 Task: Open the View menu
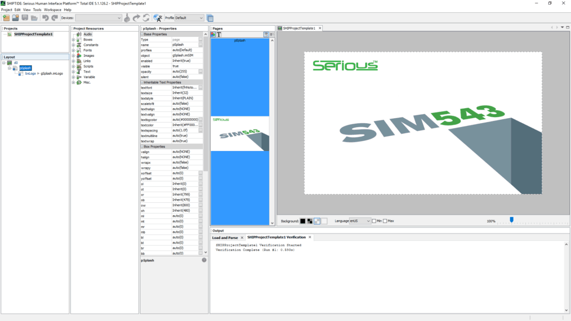27,10
